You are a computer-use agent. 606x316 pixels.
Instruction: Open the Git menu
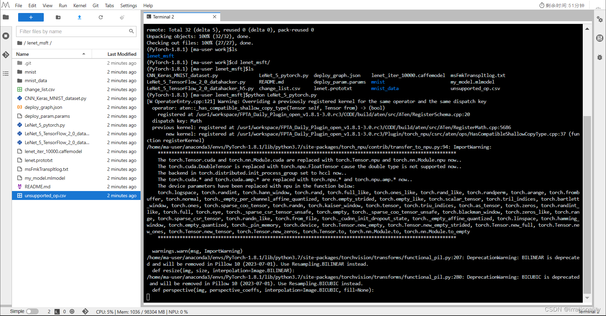tap(96, 5)
